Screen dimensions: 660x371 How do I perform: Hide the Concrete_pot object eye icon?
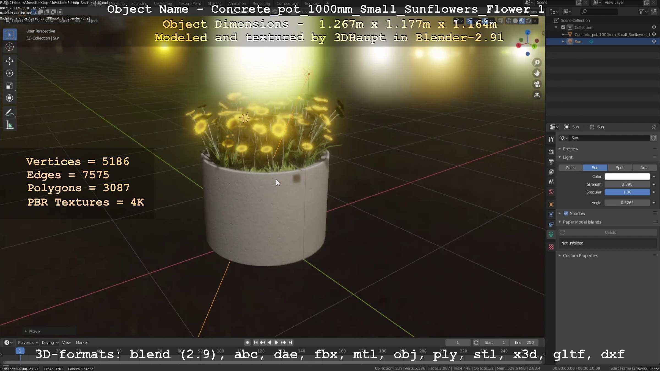point(654,34)
